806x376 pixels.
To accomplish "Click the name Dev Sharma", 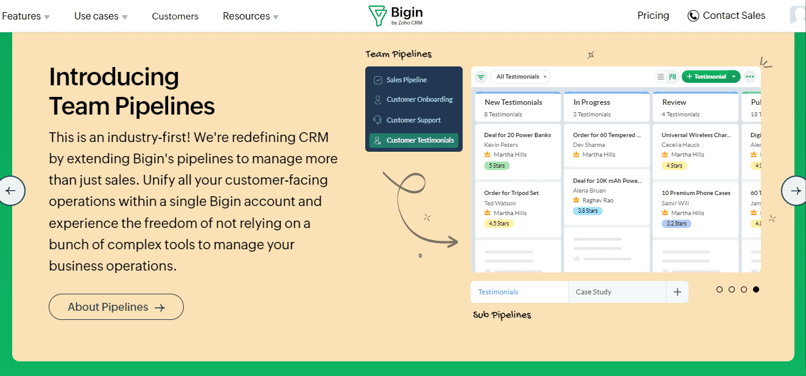I will click(589, 145).
